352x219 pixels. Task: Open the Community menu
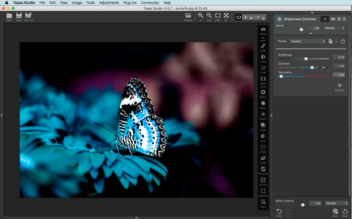point(150,3)
